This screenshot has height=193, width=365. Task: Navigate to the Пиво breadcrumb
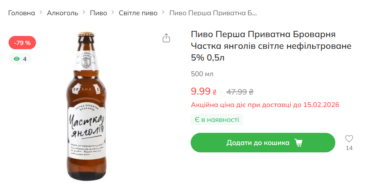[98, 13]
